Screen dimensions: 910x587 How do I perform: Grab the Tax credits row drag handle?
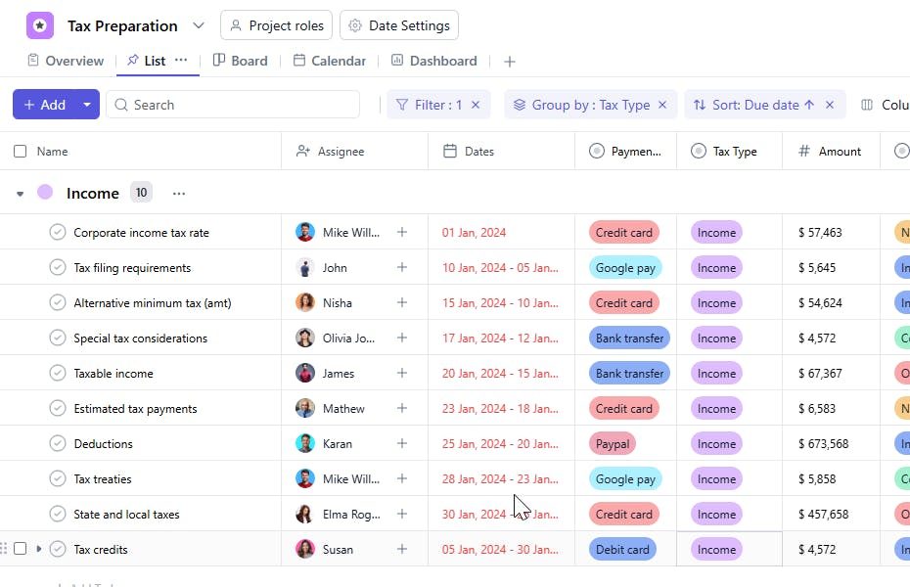pyautogui.click(x=4, y=548)
